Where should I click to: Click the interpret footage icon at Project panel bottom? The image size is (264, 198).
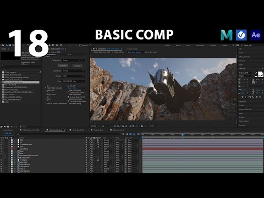[2, 127]
